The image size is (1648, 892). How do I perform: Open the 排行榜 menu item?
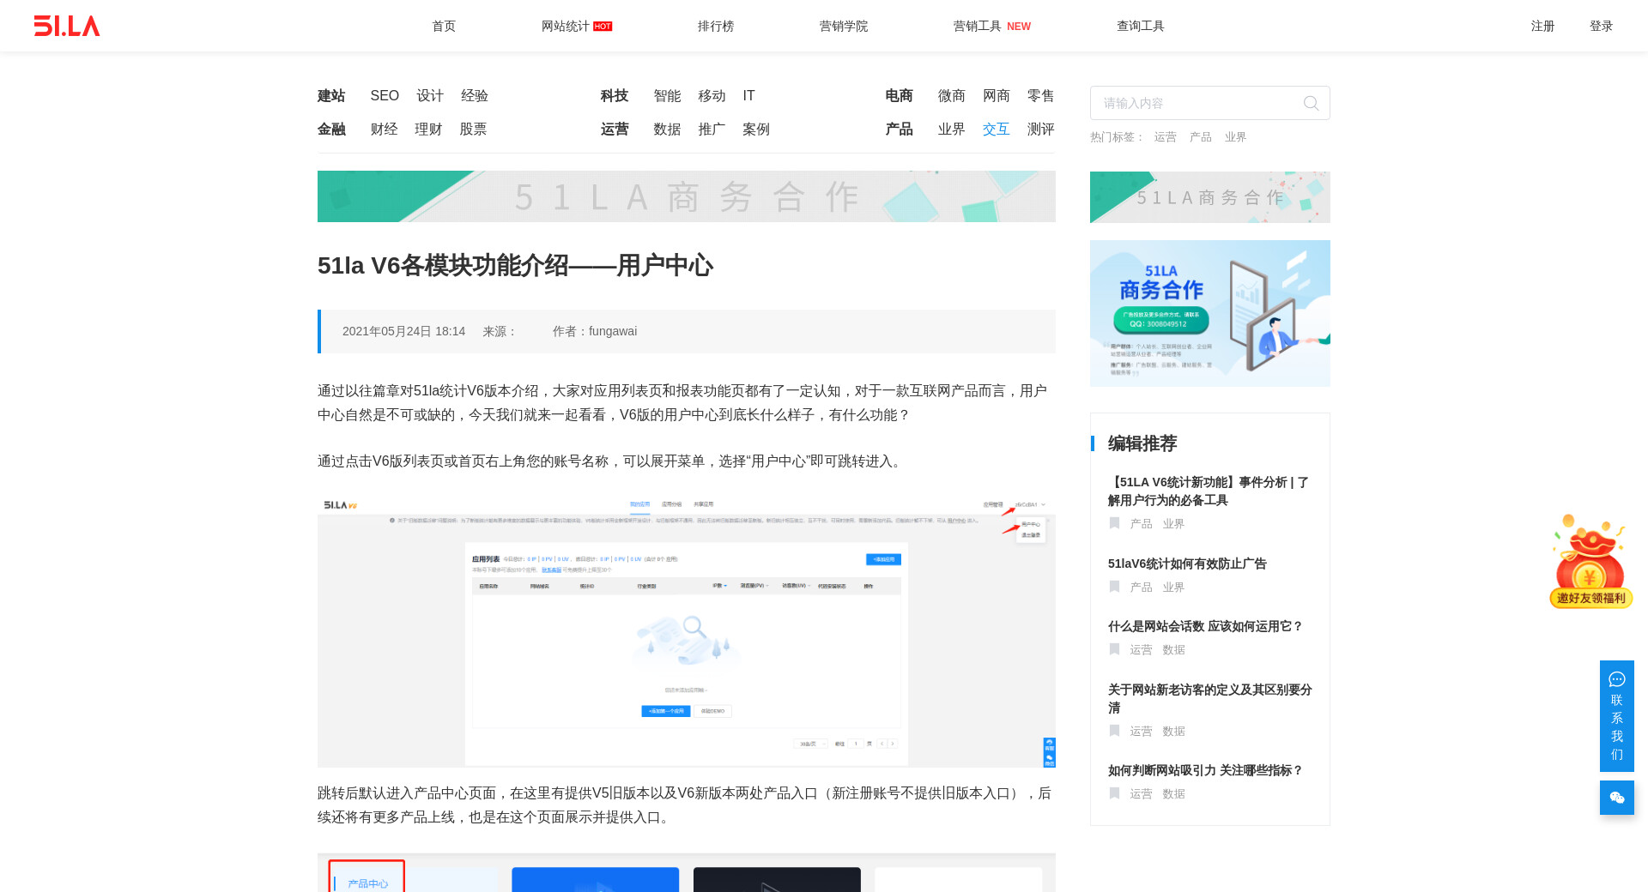click(715, 27)
